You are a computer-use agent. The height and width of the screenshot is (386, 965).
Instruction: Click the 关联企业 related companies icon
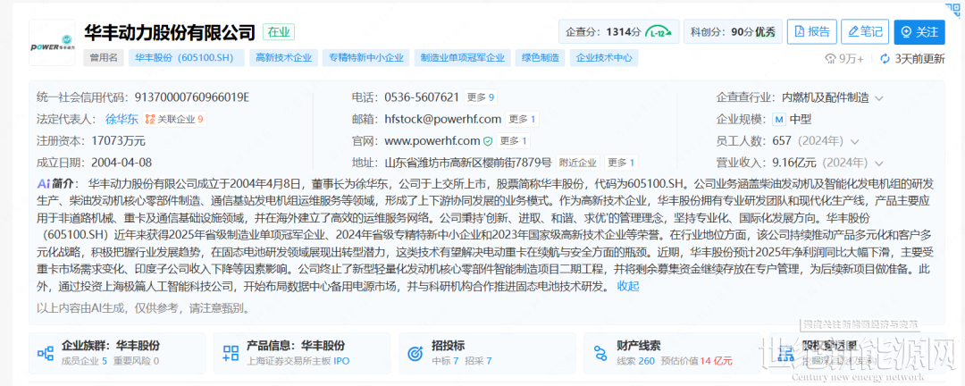tap(150, 119)
